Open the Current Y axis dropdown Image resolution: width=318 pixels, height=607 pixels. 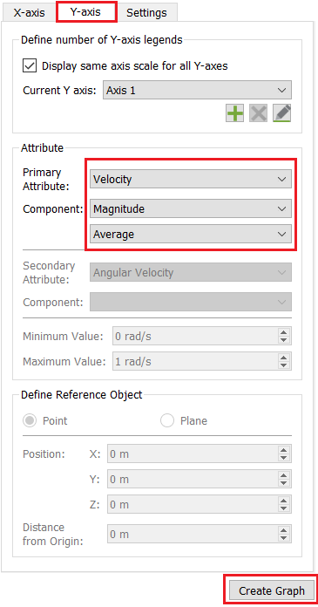[197, 91]
